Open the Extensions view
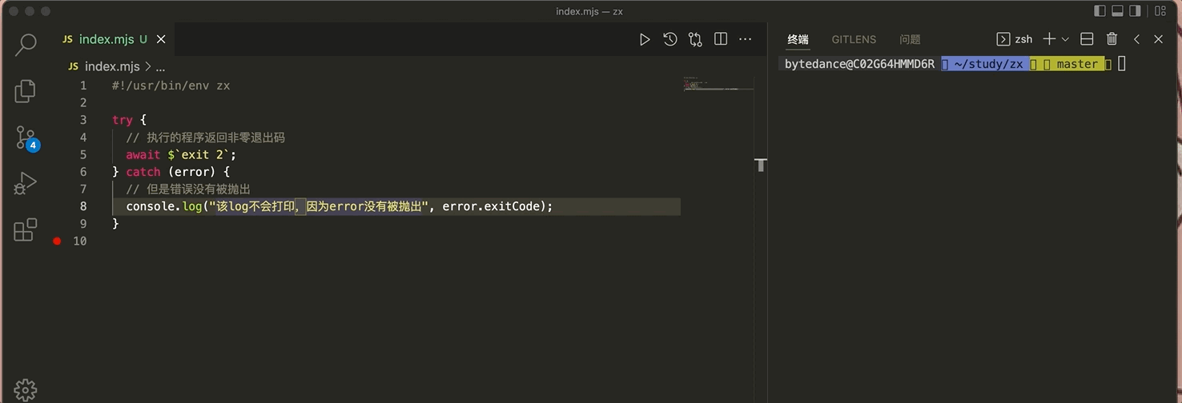The width and height of the screenshot is (1182, 403). (x=26, y=229)
